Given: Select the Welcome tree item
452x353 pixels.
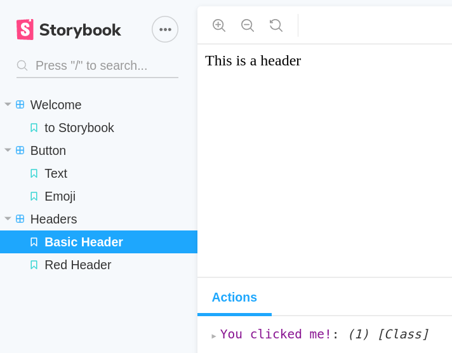Looking at the screenshot, I should [98, 105].
